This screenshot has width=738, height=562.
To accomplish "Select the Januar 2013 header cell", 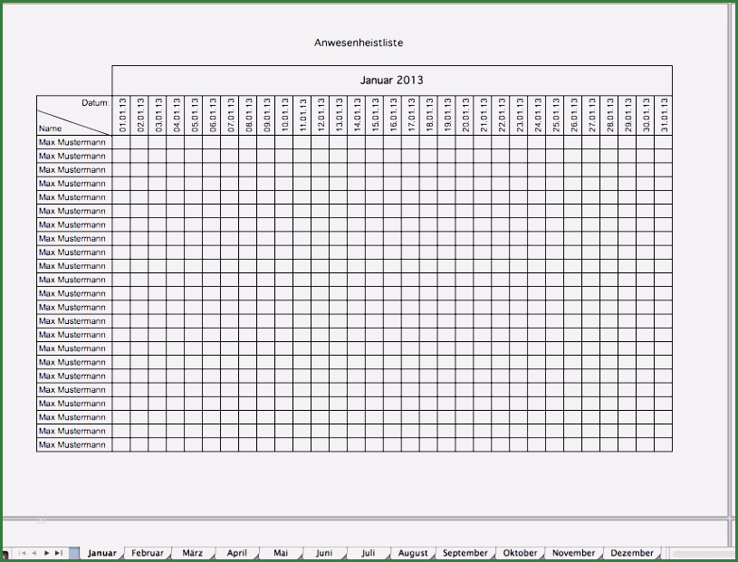I will [392, 80].
